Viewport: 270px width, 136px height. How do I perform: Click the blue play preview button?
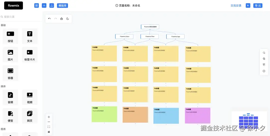[248, 5]
